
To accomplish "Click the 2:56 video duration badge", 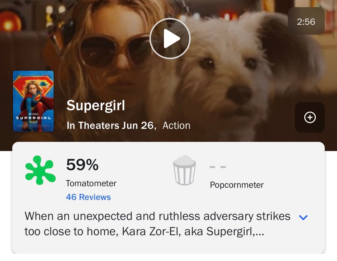I will tap(306, 22).
